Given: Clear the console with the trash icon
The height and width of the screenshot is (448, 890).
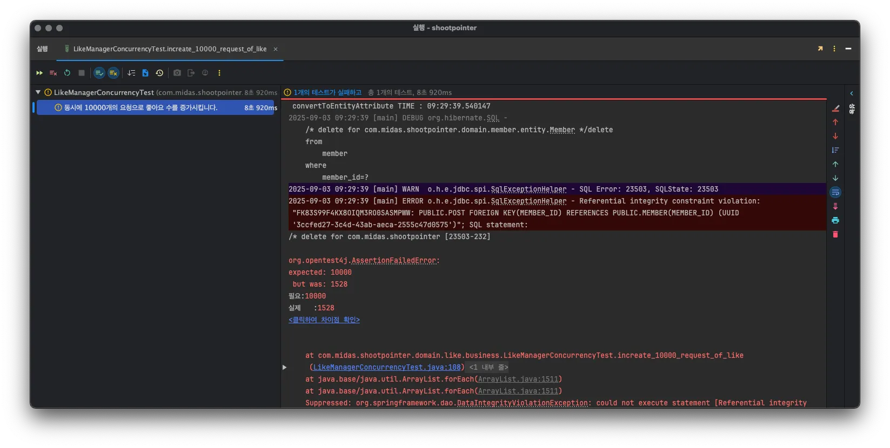Looking at the screenshot, I should tap(835, 234).
